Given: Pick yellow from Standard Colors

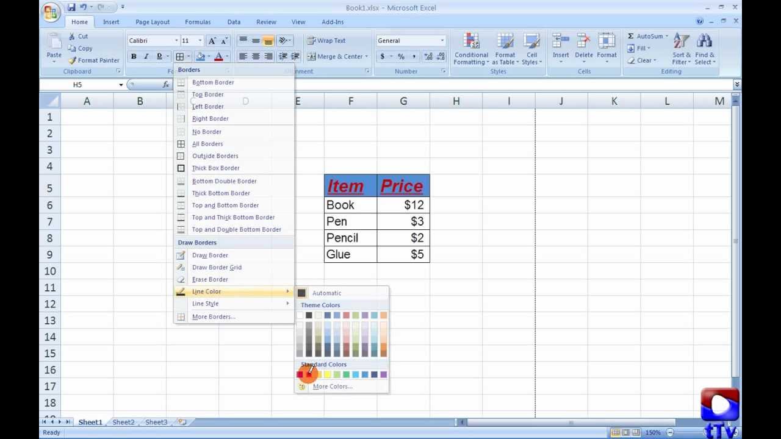Looking at the screenshot, I should click(x=328, y=374).
